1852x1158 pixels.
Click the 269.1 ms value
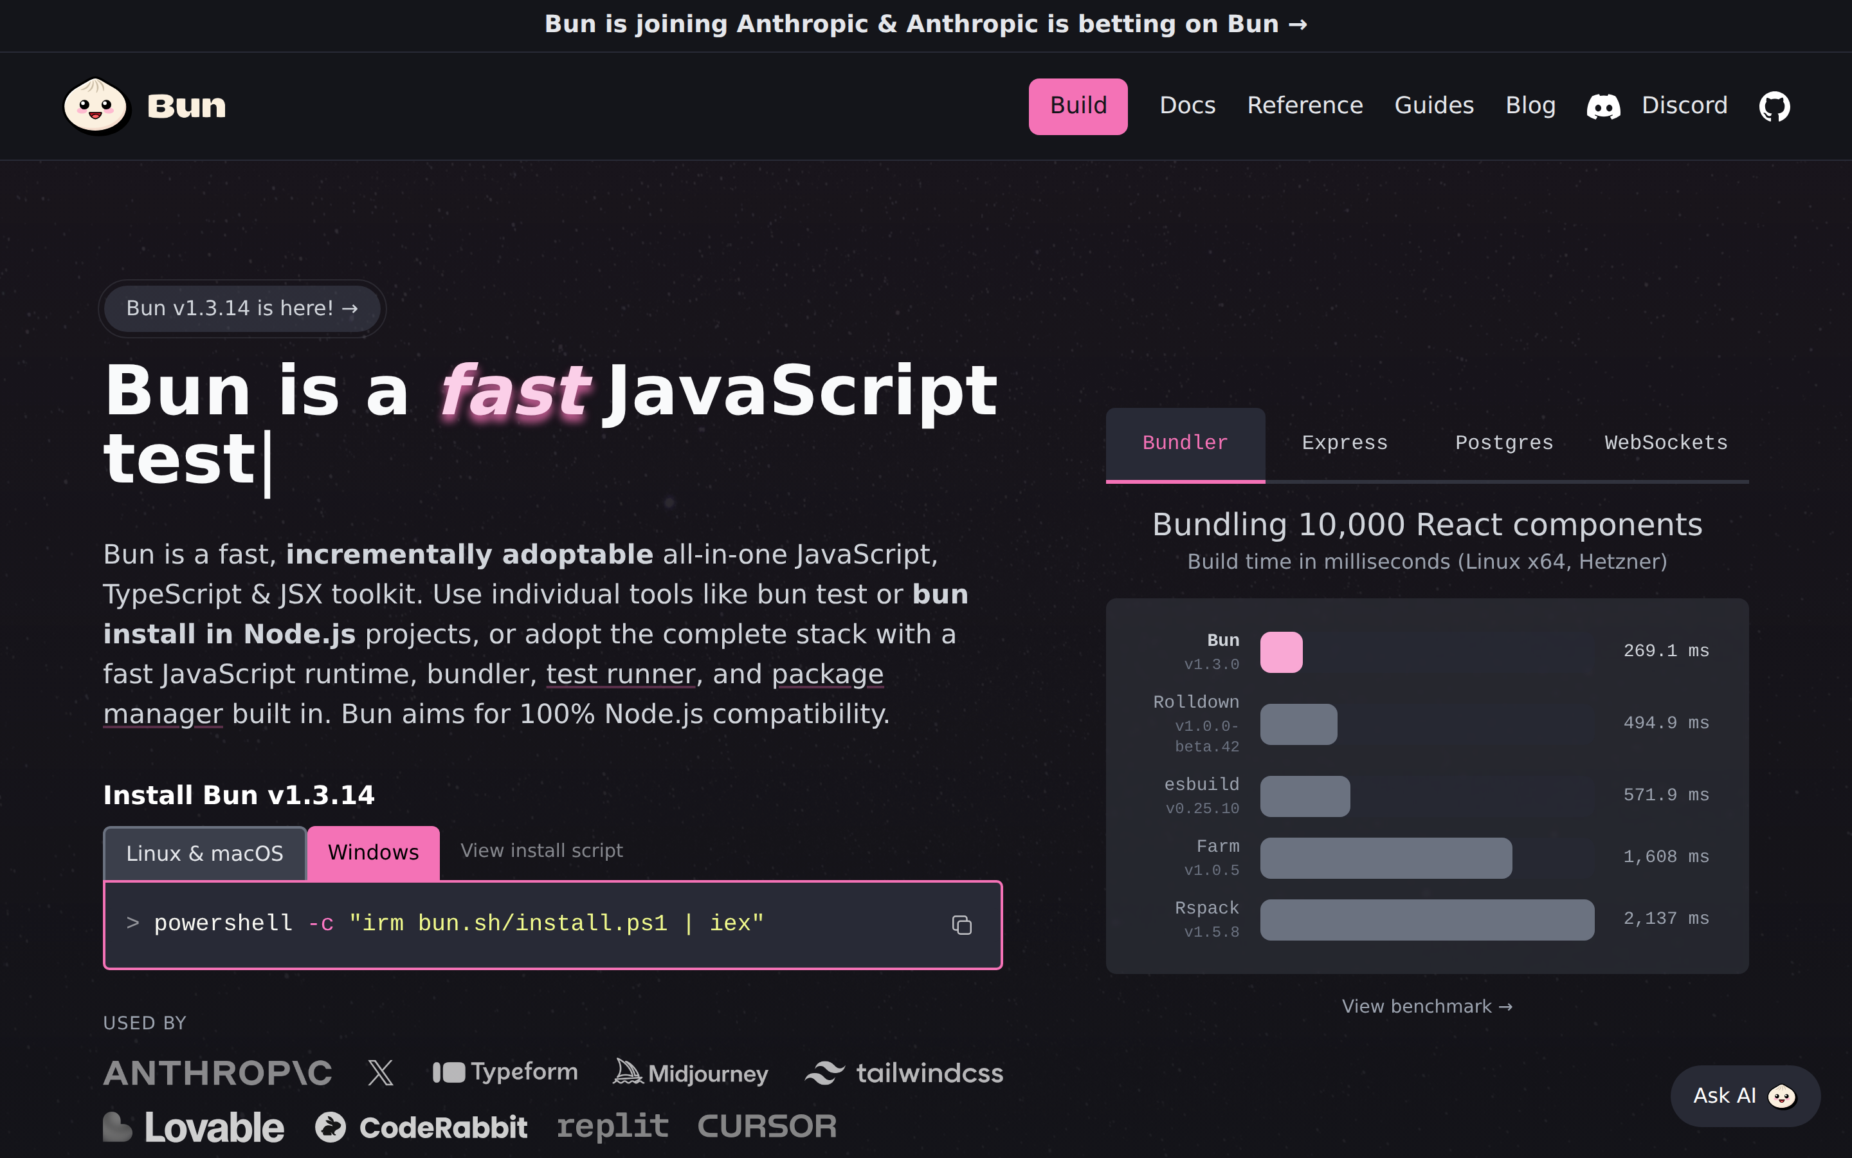[x=1666, y=651]
